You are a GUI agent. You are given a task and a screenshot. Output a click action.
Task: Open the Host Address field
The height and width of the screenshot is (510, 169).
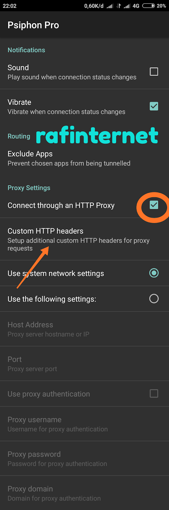coord(84,329)
